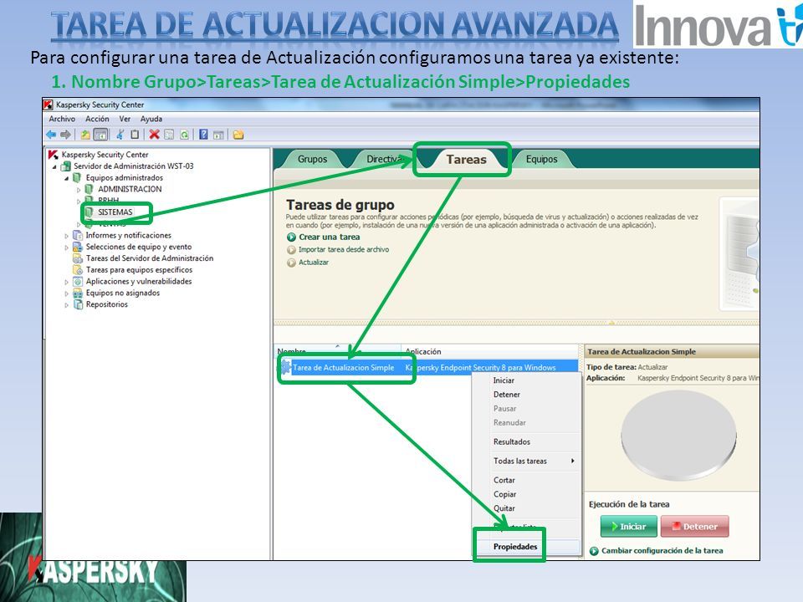
Task: Click the Importar tarea desde archivo link
Action: pyautogui.click(x=344, y=250)
